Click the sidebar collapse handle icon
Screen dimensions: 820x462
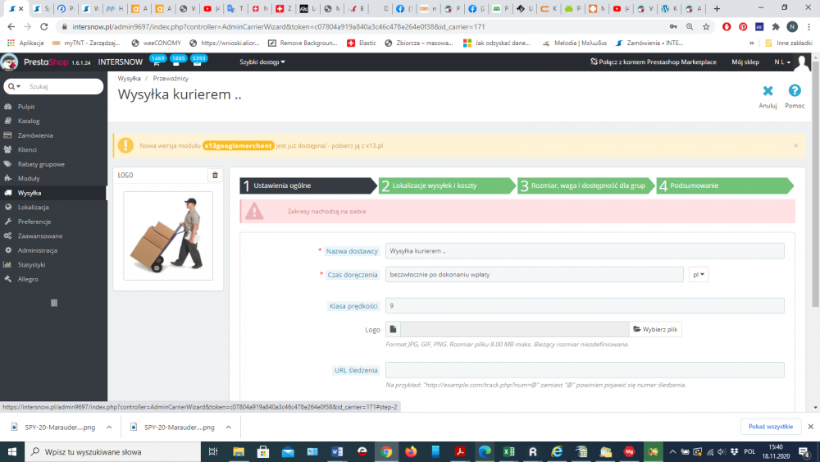tap(54, 303)
